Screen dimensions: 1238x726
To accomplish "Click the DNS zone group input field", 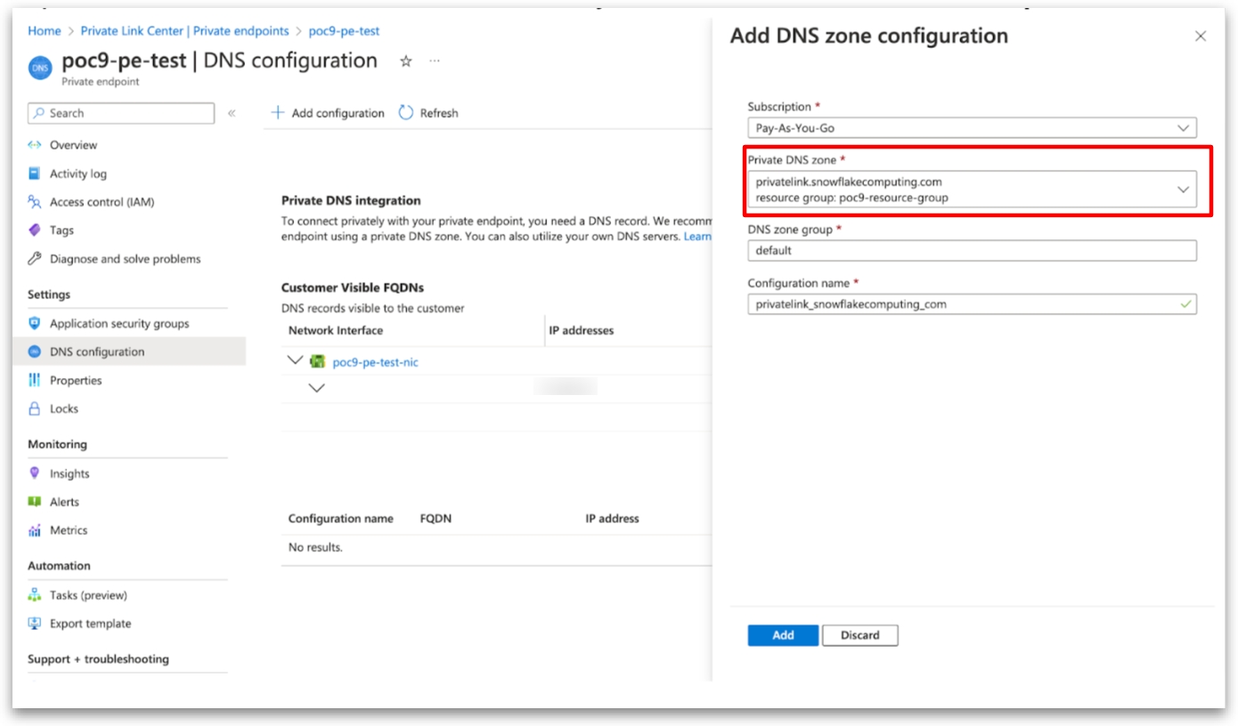I will [971, 251].
